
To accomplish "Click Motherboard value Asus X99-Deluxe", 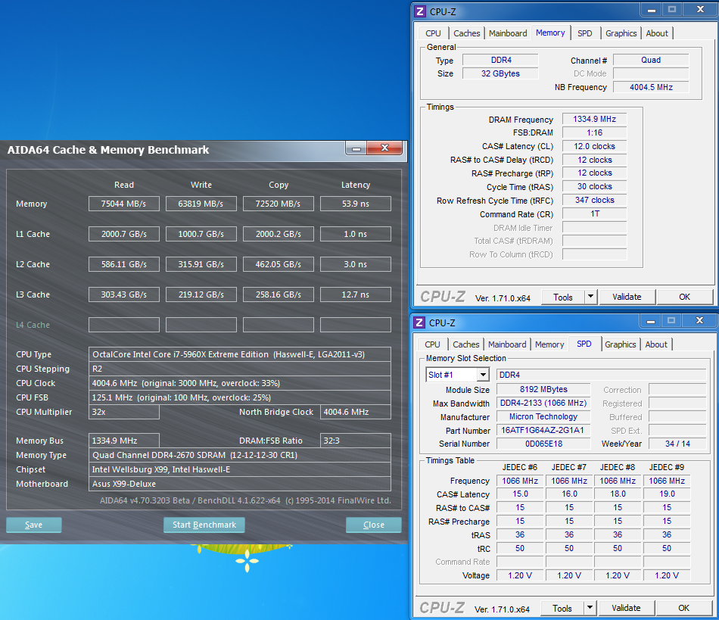I will [x=240, y=484].
